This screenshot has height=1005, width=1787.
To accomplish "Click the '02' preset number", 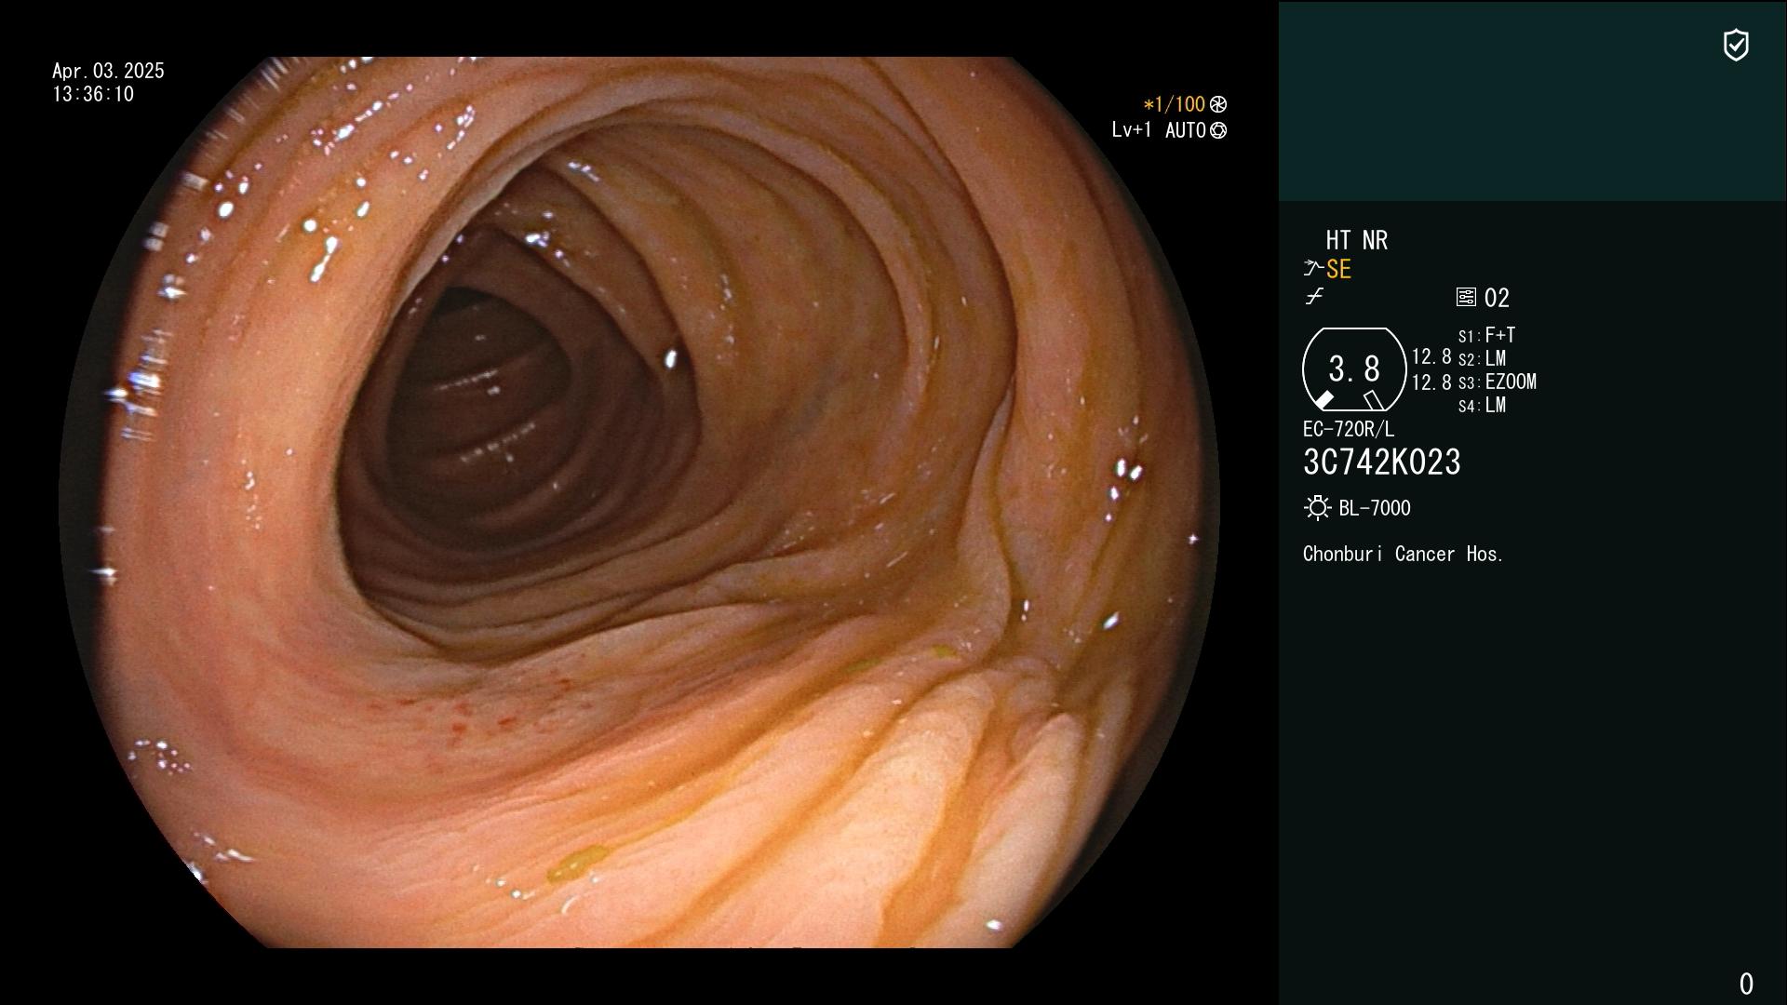I will 1497,298.
